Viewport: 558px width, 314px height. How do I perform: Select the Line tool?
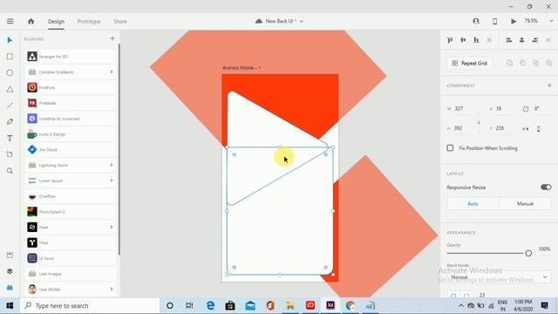pos(10,106)
